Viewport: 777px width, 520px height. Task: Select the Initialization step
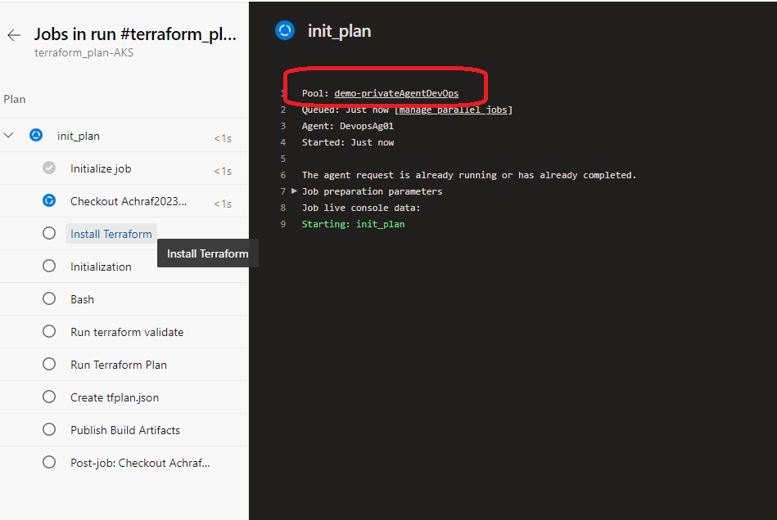pos(101,267)
